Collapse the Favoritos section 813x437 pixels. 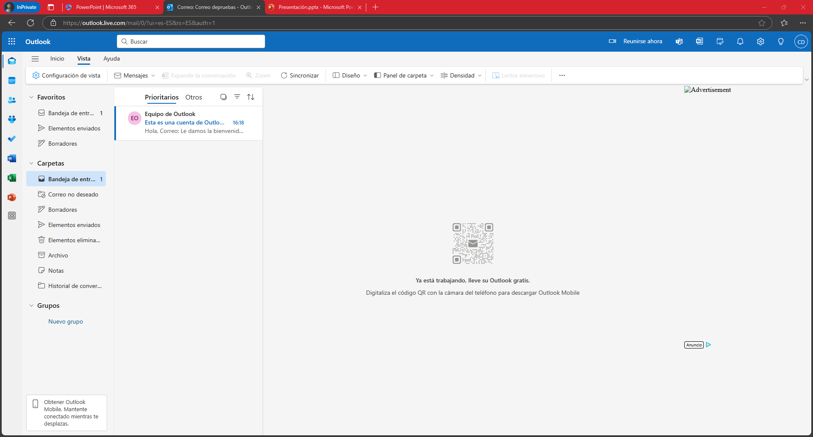pyautogui.click(x=31, y=97)
